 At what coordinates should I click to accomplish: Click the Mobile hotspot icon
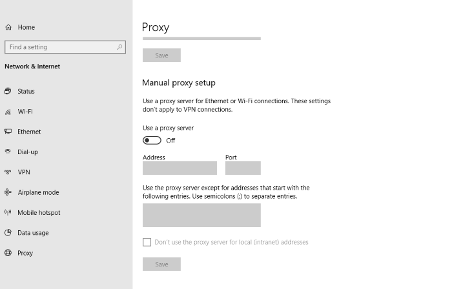pyautogui.click(x=8, y=212)
